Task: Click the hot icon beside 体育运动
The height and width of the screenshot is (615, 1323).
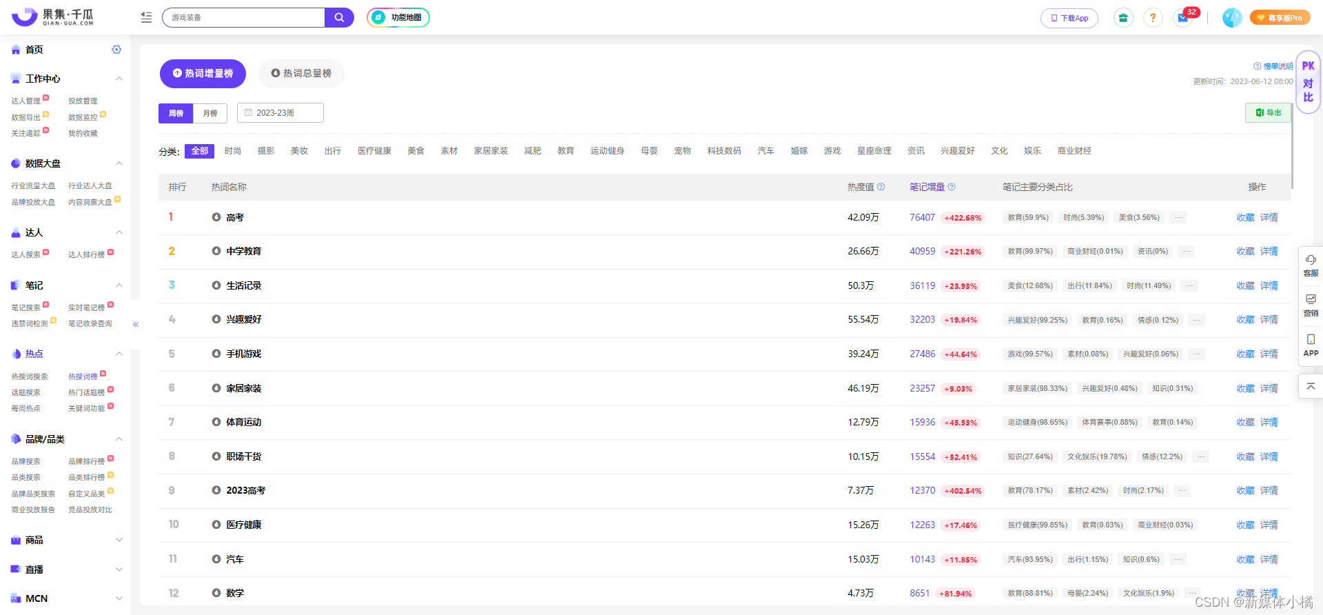Action: click(216, 422)
